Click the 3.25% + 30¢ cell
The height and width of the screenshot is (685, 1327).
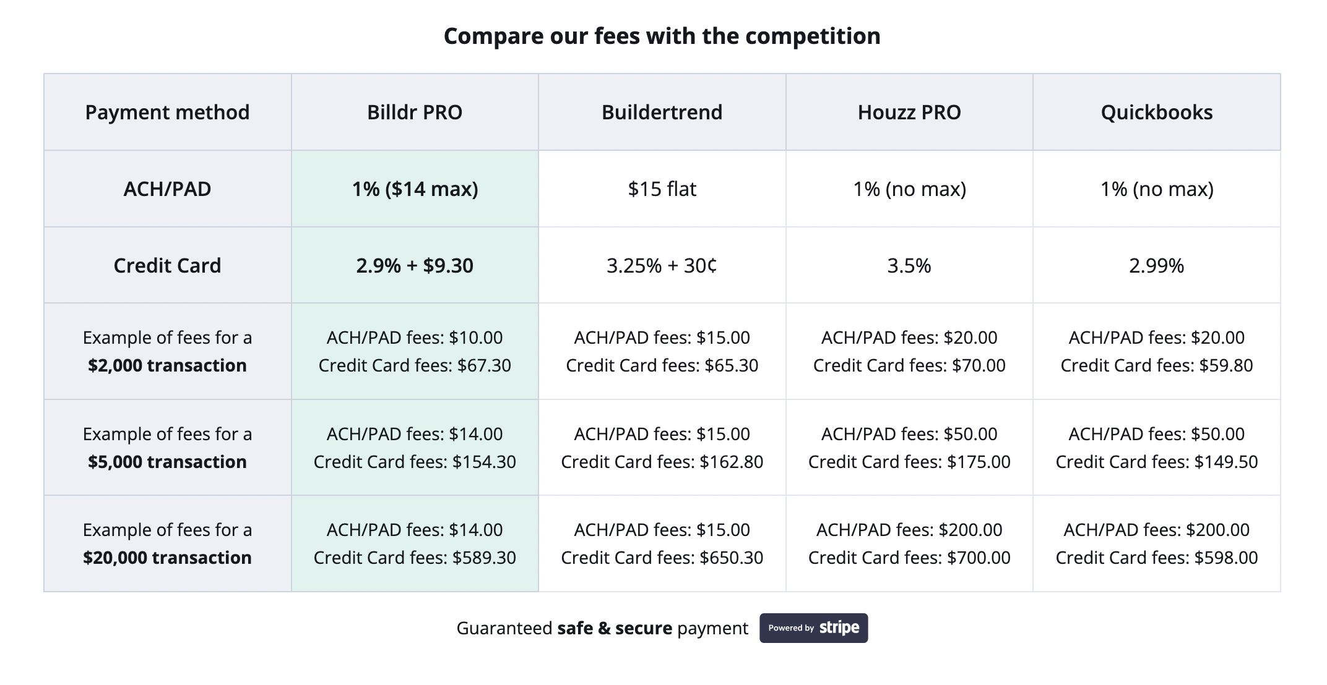662,265
